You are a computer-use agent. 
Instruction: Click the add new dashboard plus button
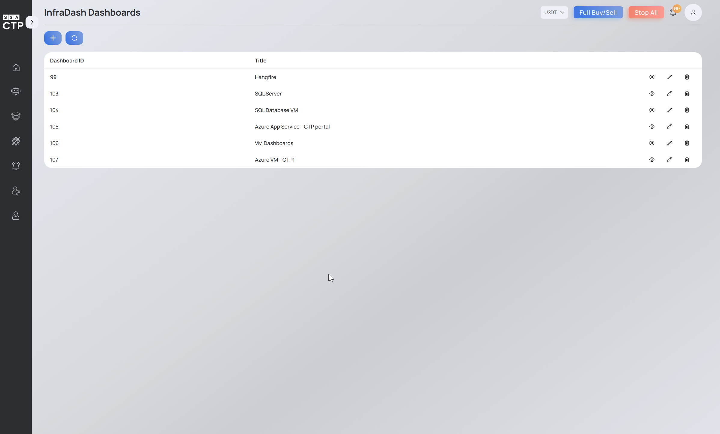click(x=53, y=38)
